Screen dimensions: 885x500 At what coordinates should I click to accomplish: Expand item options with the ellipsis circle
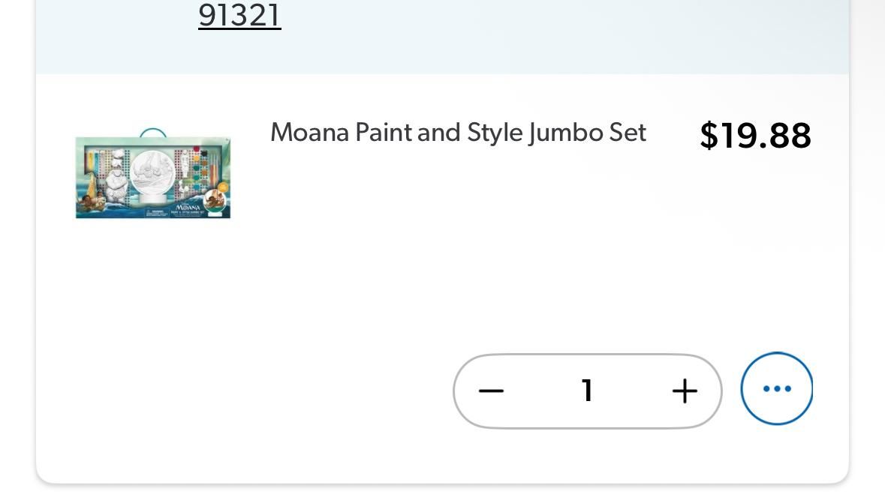click(776, 388)
